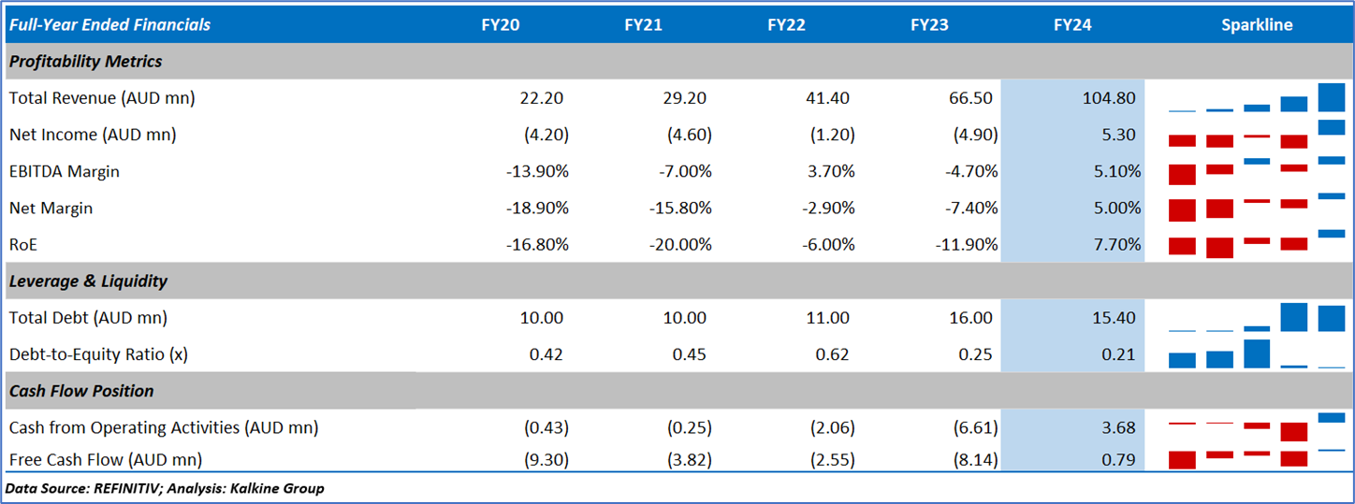Select the Free Cash Flow sparkline
This screenshot has height=504, width=1355.
(1256, 458)
